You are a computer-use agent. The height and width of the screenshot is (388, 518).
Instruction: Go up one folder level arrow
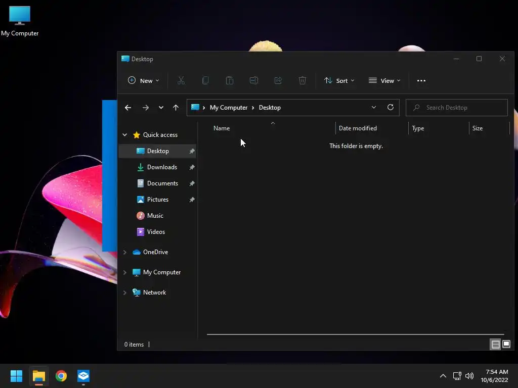click(x=176, y=108)
